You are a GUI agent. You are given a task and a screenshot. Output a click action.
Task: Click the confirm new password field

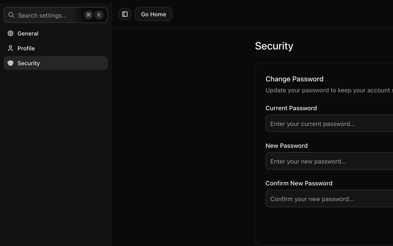point(329,199)
